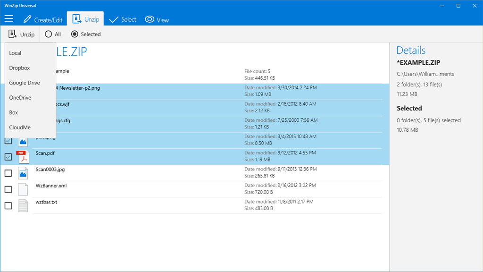Pick Google Drive from the menu
Image resolution: width=483 pixels, height=272 pixels.
30,83
